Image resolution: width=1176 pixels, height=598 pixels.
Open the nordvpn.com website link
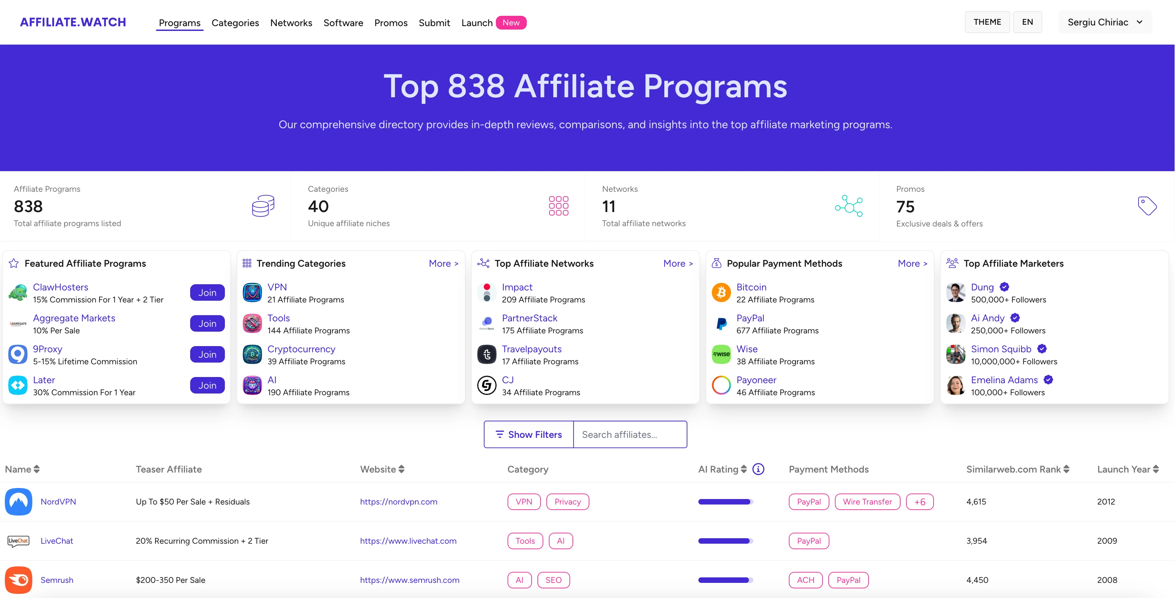click(399, 502)
